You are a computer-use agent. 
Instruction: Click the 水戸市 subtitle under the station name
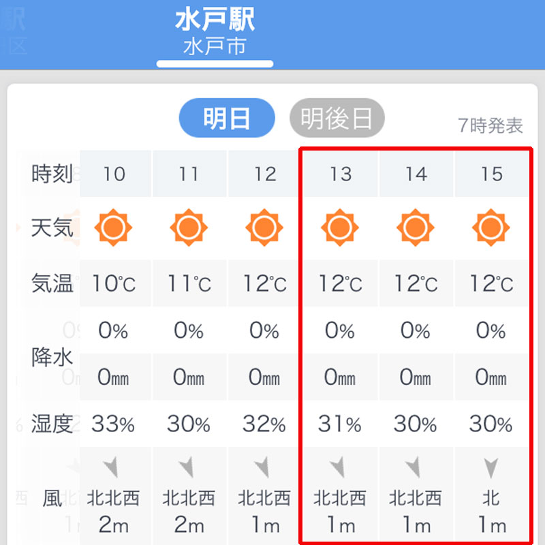(x=215, y=46)
